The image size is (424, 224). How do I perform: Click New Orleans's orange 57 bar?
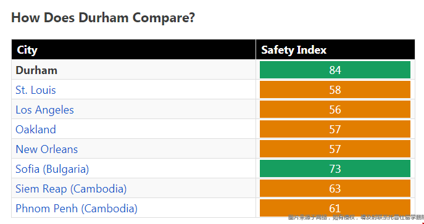(335, 149)
